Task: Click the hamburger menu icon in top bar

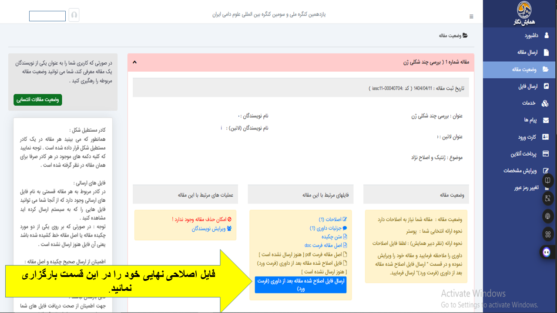Action: (471, 17)
